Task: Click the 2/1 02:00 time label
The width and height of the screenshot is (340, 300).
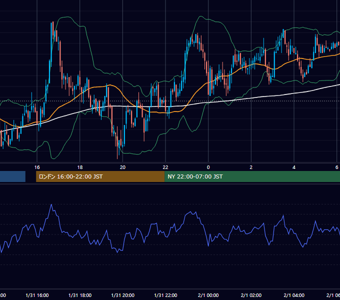Action: pyautogui.click(x=251, y=295)
